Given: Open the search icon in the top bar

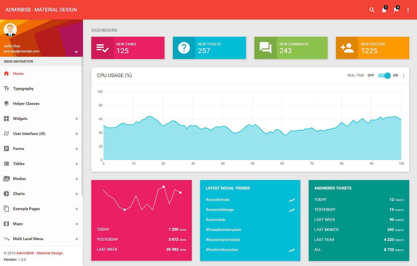Looking at the screenshot, I should coord(372,10).
